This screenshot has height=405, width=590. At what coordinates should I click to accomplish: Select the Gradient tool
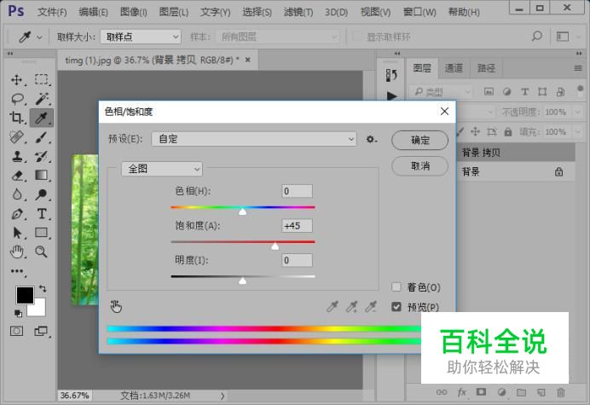pos(42,176)
